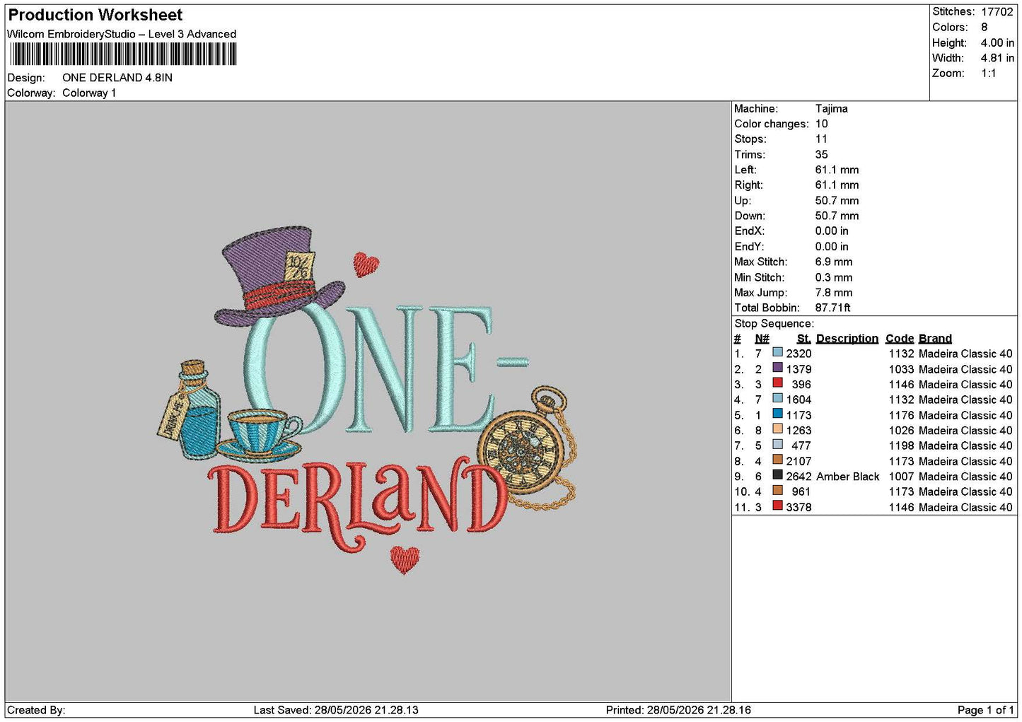Viewport: 1022px width, 722px height.
Task: Click the Amber Black description in stop 9
Action: pos(847,477)
